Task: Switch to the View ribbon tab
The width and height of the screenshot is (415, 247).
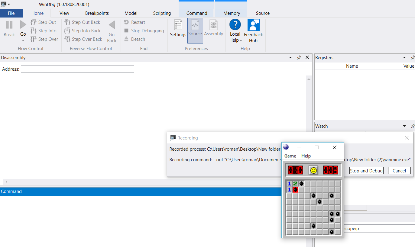Action: tap(64, 13)
